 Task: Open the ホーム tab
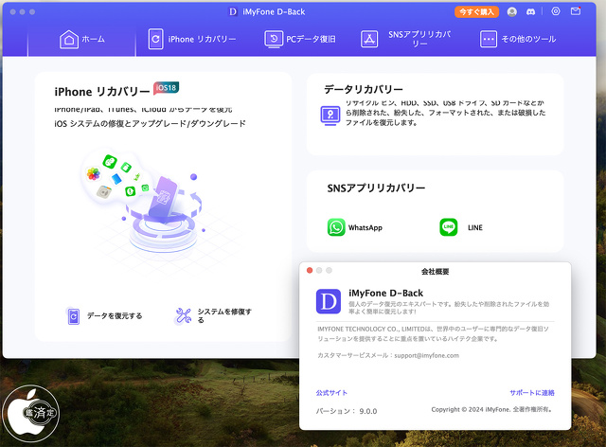(82, 39)
